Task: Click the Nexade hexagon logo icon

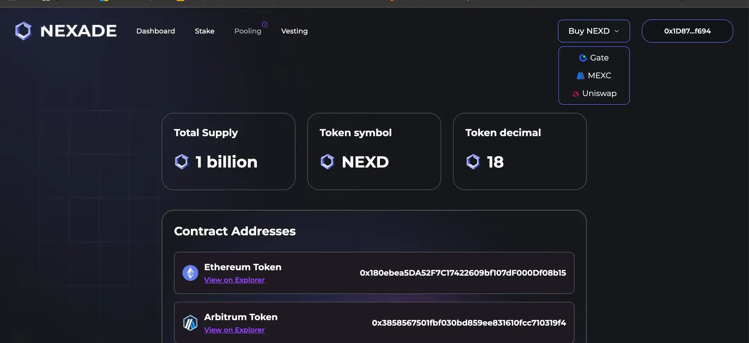Action: coord(23,31)
